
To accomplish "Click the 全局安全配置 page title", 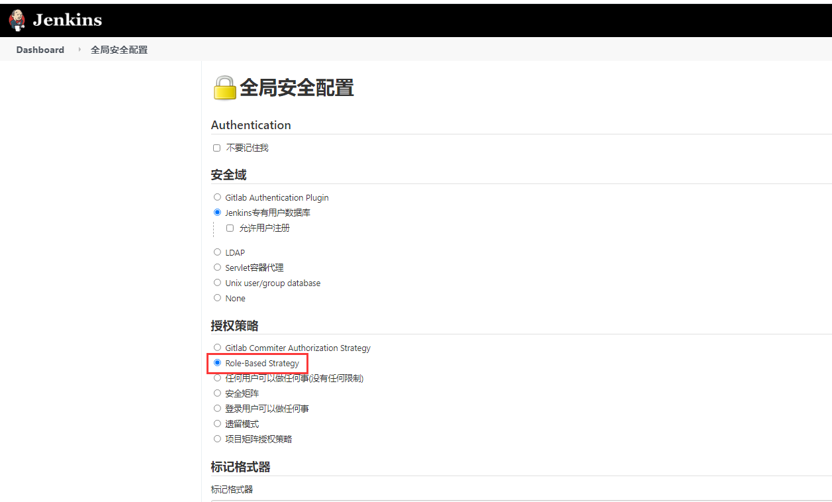I will pyautogui.click(x=297, y=87).
